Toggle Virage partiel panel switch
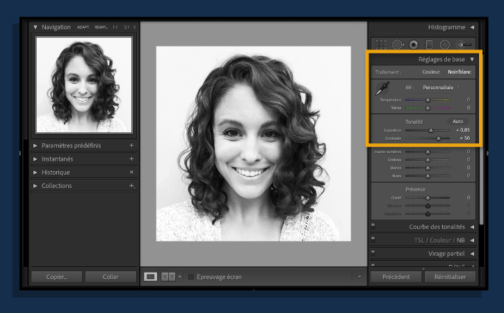Screen dimensions: 504x313 [x=373, y=252]
